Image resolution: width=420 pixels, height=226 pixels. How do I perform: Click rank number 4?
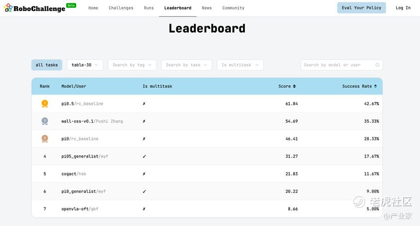click(x=45, y=156)
